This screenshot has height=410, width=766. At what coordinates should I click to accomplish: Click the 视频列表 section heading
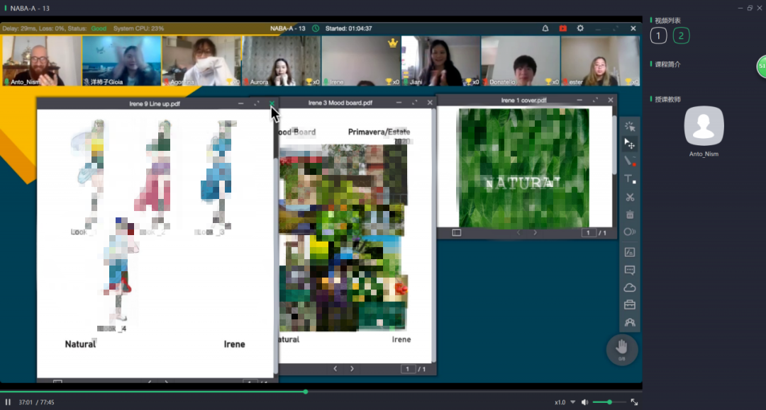click(x=667, y=21)
